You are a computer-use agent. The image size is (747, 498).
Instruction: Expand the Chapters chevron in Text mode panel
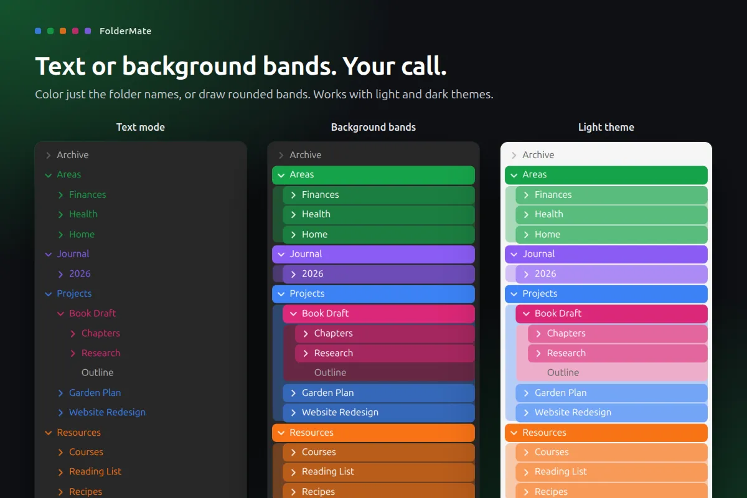[73, 334]
